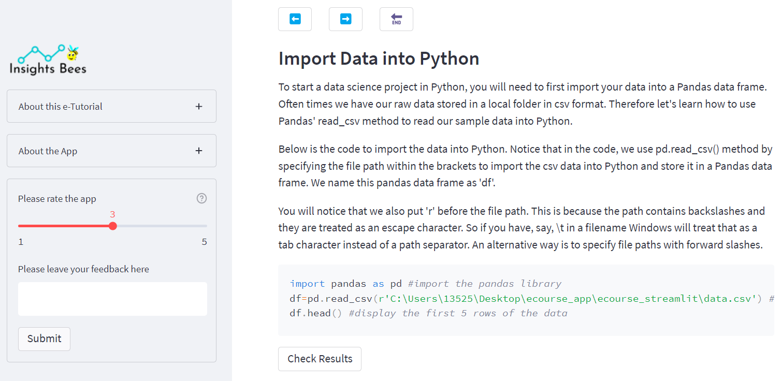Click inside the feedback text box

pyautogui.click(x=112, y=299)
